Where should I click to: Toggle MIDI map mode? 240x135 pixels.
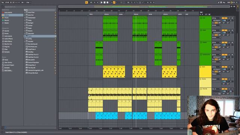[x=229, y=3]
